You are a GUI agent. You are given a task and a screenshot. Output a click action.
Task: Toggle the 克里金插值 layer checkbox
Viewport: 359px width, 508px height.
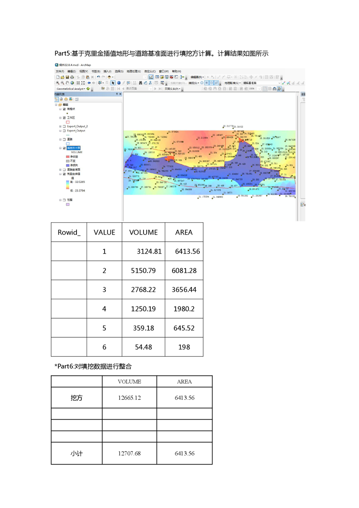[x=64, y=174]
